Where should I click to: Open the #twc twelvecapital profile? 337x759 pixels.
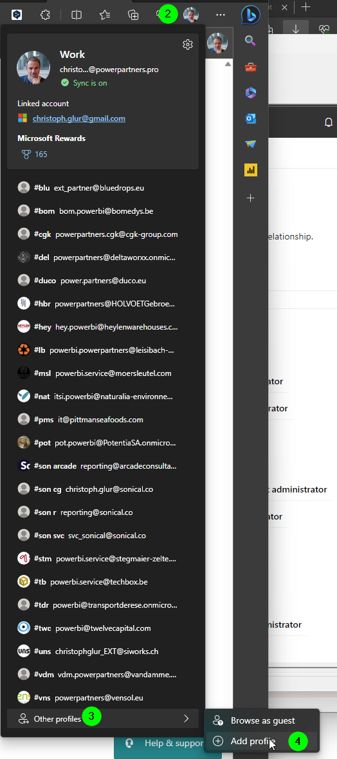pyautogui.click(x=103, y=628)
